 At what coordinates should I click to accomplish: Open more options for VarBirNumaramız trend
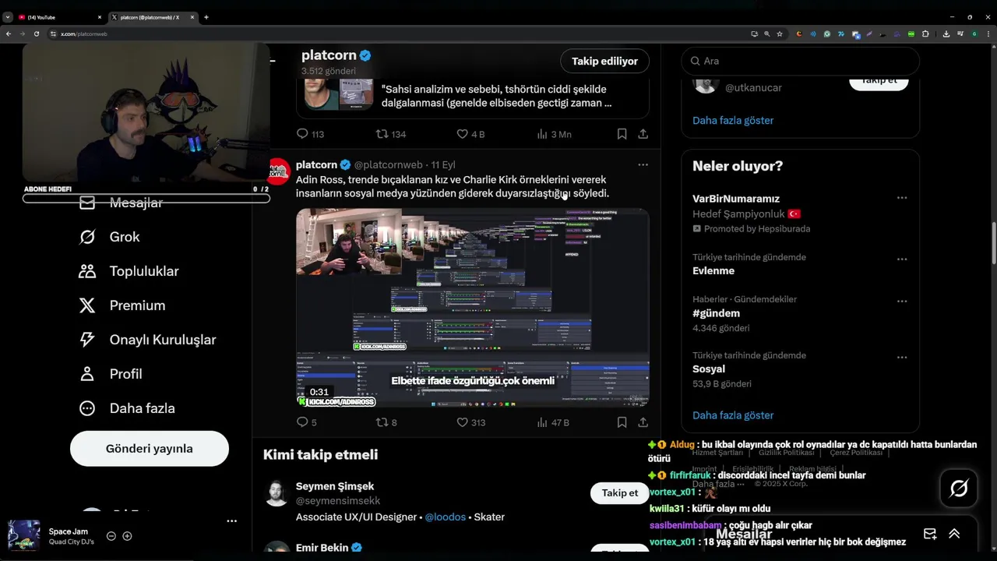pyautogui.click(x=902, y=198)
